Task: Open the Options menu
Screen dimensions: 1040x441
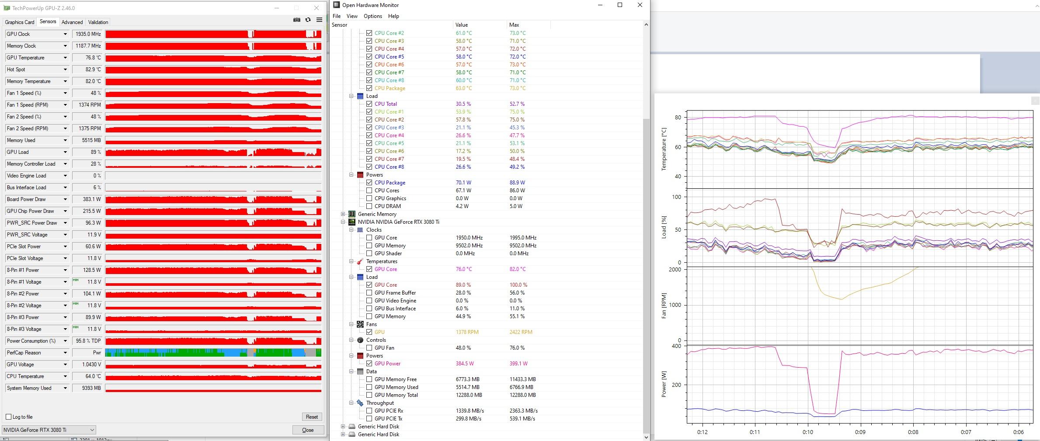Action: click(373, 16)
